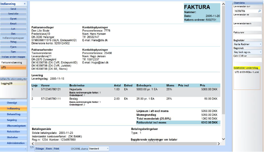Open the Skabelon section
Viewport: 264px width, 152px height.
(13, 137)
